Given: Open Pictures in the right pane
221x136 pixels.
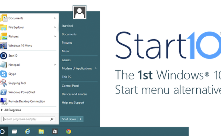Looking at the screenshot, I should coord(67,43).
